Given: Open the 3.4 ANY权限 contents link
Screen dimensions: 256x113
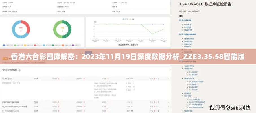Looking at the screenshot, I should pos(193,90).
